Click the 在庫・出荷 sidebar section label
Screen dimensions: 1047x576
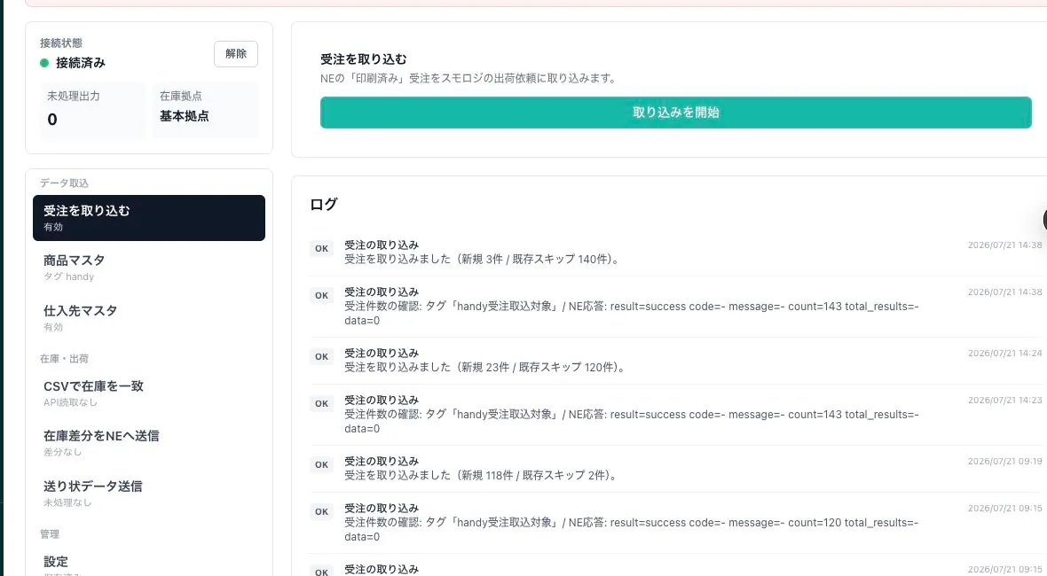pyautogui.click(x=64, y=359)
